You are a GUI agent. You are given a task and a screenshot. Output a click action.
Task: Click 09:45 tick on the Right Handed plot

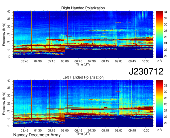(132, 61)
